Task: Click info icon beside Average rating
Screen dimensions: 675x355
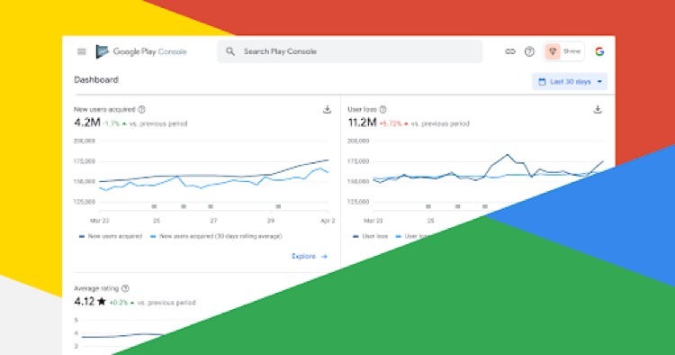Action: point(125,288)
